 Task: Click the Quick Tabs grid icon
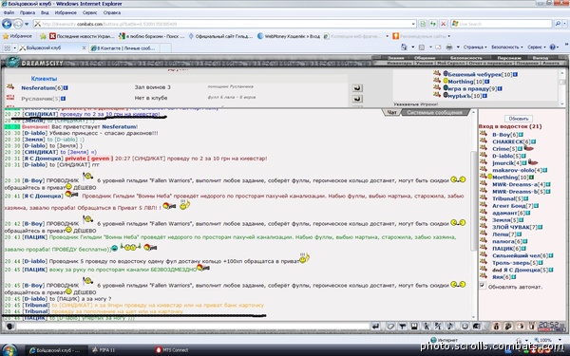[7, 47]
